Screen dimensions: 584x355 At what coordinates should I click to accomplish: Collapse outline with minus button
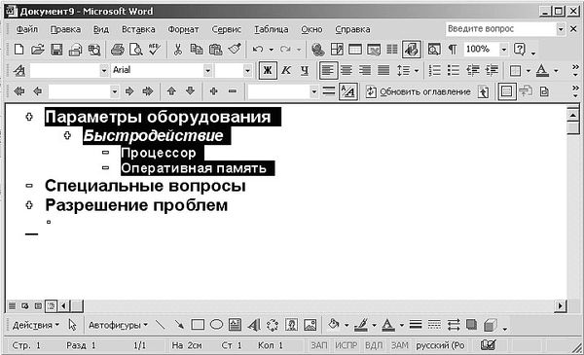pyautogui.click(x=233, y=91)
